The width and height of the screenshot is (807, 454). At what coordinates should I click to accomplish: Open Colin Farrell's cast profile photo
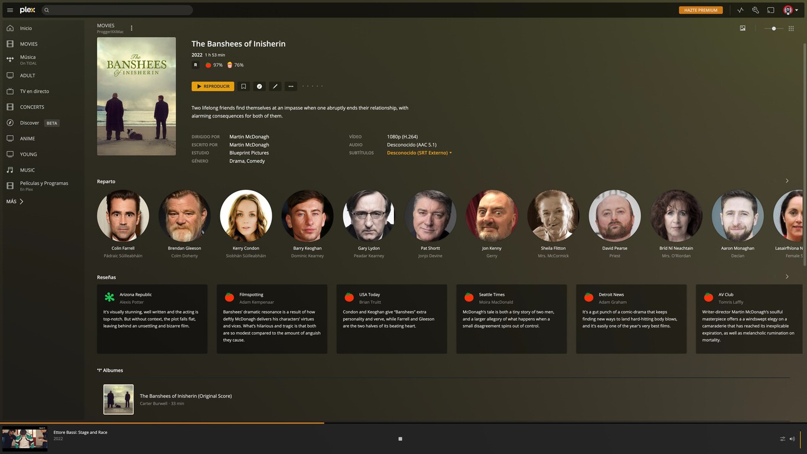(x=123, y=215)
